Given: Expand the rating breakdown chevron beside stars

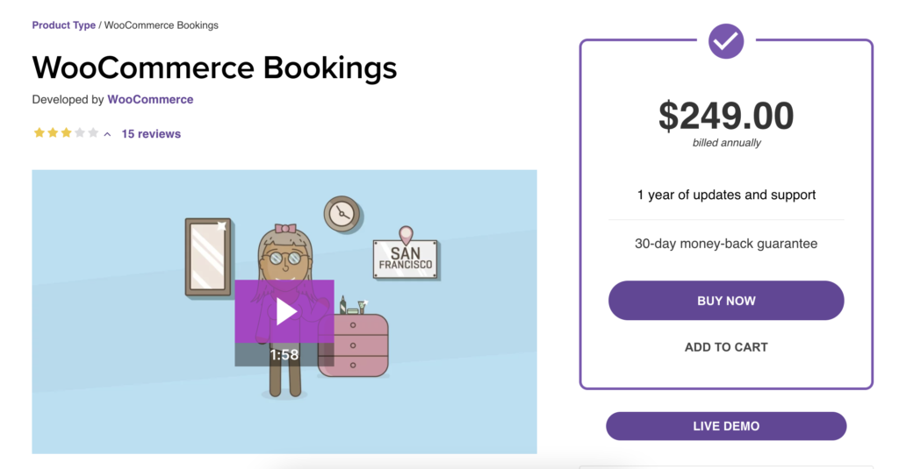Looking at the screenshot, I should point(107,134).
